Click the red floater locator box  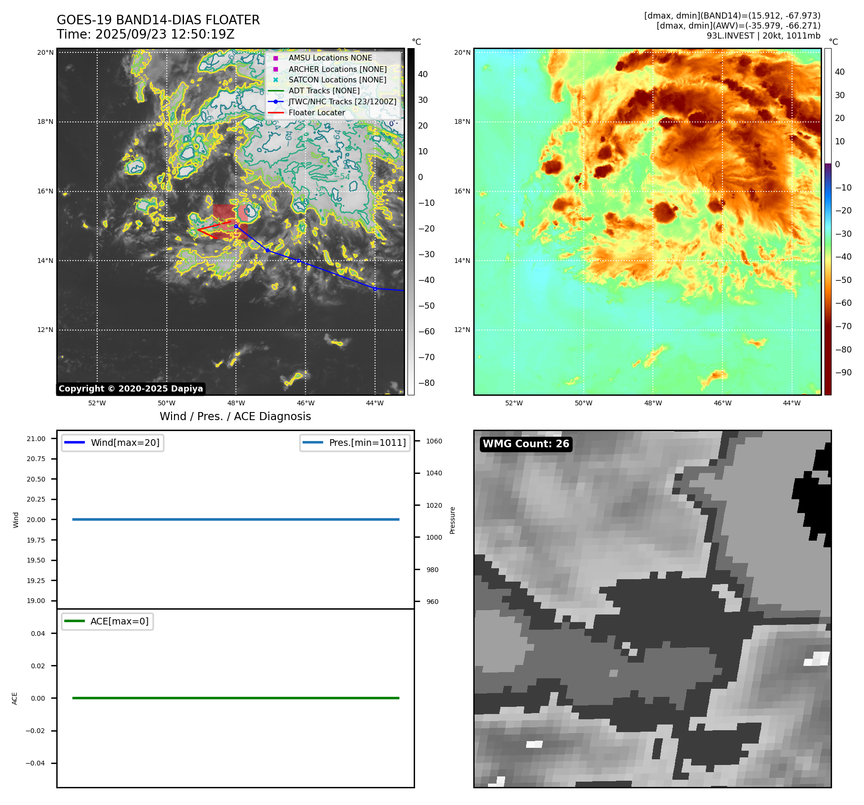click(x=230, y=221)
